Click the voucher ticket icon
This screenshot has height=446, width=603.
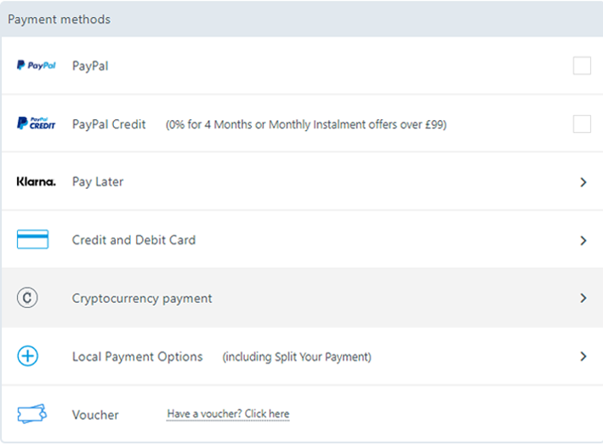32,414
